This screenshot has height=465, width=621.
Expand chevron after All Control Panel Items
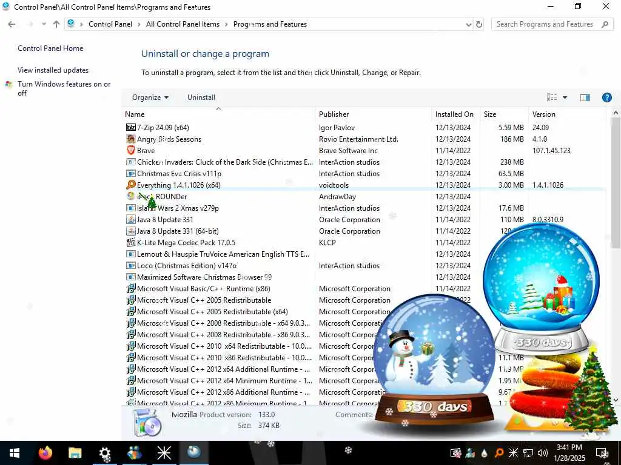pyautogui.click(x=226, y=24)
